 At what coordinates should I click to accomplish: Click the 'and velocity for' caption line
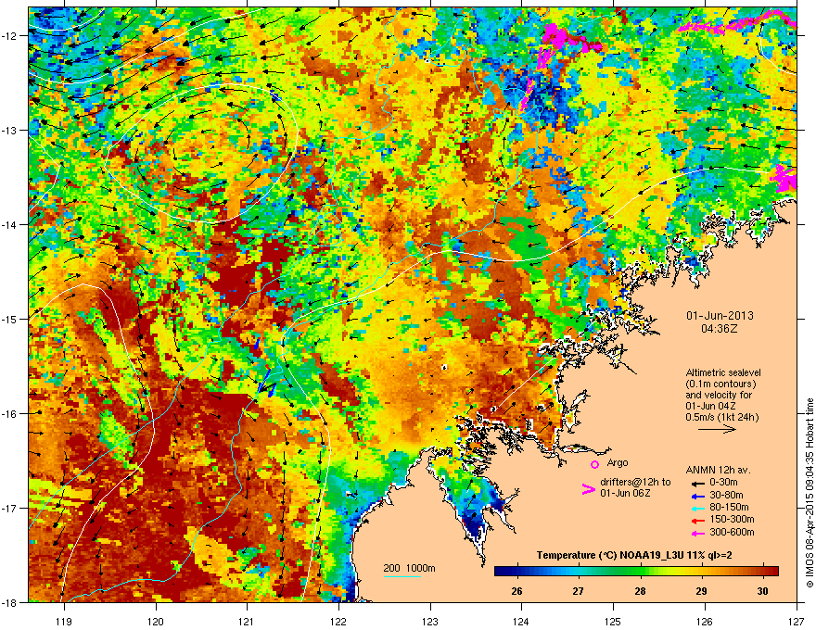[x=719, y=395]
